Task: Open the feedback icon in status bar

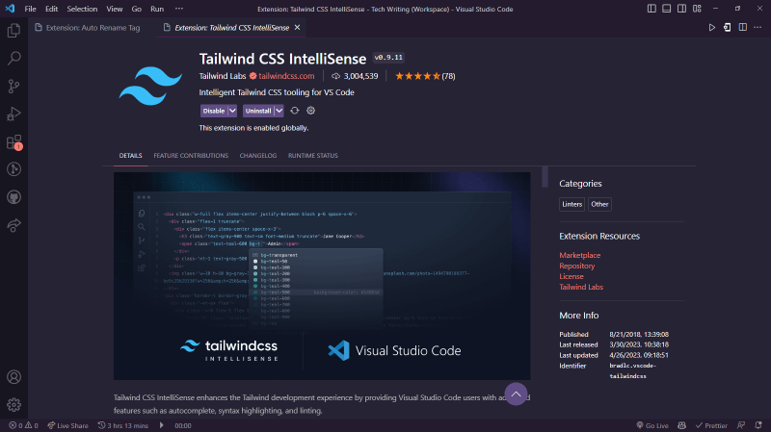Action: click(741, 425)
